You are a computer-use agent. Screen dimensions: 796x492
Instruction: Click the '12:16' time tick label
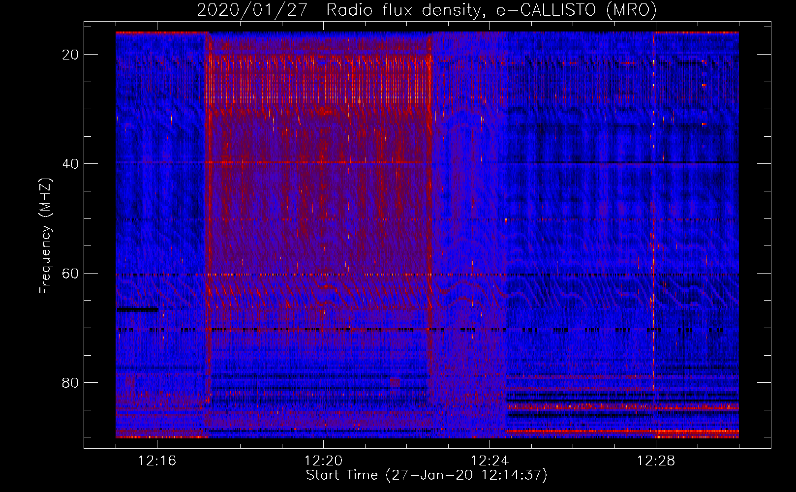[157, 461]
